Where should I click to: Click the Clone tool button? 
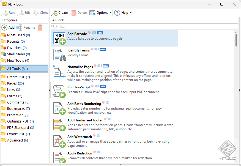pos(40,13)
